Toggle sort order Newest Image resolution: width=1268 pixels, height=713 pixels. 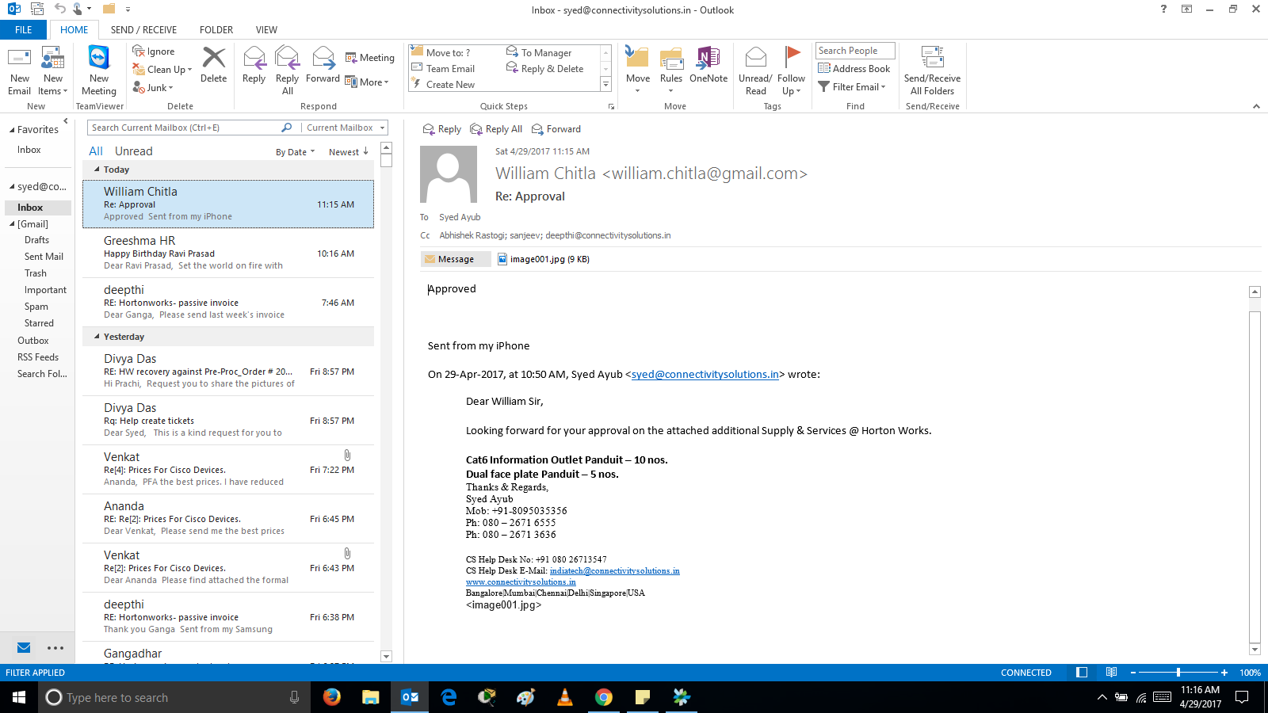pos(349,152)
